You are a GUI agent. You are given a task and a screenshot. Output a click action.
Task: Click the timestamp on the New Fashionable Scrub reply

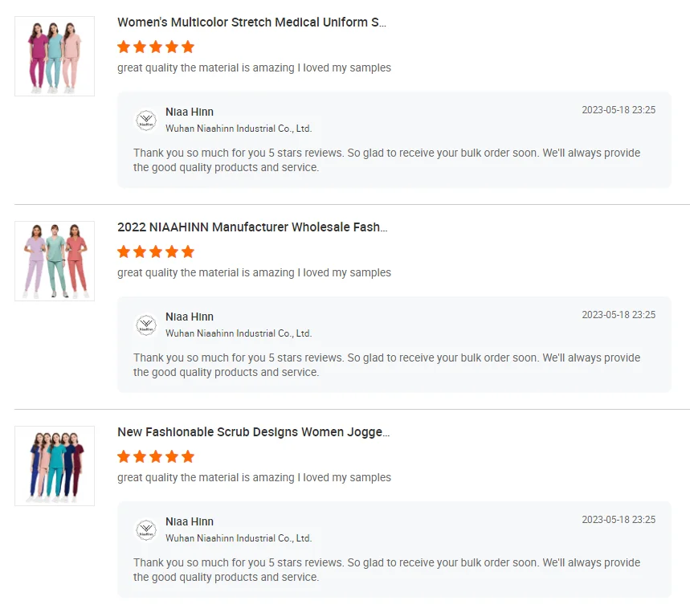[x=619, y=520]
